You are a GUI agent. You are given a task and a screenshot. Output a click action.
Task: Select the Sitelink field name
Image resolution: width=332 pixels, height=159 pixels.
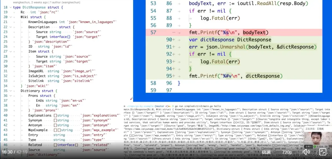coord(36,81)
